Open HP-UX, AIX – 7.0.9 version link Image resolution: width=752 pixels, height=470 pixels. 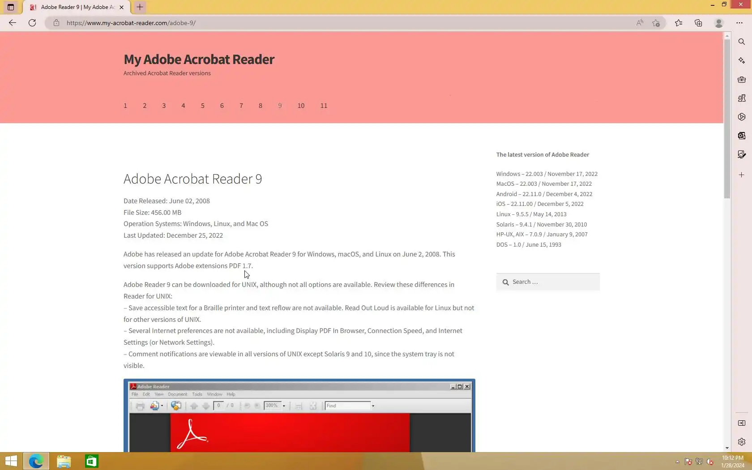[542, 234]
